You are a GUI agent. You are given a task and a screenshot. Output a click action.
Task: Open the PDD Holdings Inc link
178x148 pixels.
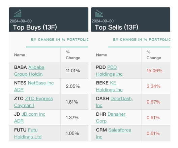pyautogui.click(x=109, y=71)
